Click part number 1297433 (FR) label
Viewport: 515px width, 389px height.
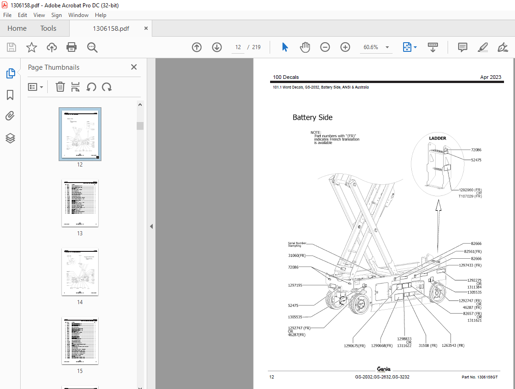pyautogui.click(x=471, y=266)
